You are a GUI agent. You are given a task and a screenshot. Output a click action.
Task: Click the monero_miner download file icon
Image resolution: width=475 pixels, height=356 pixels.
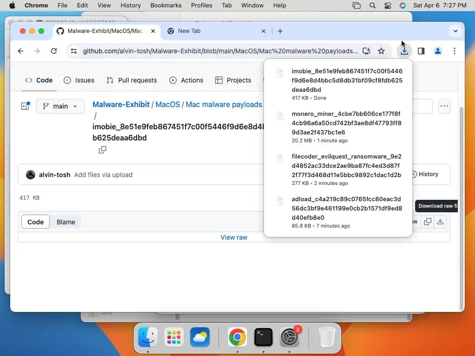[x=280, y=115]
